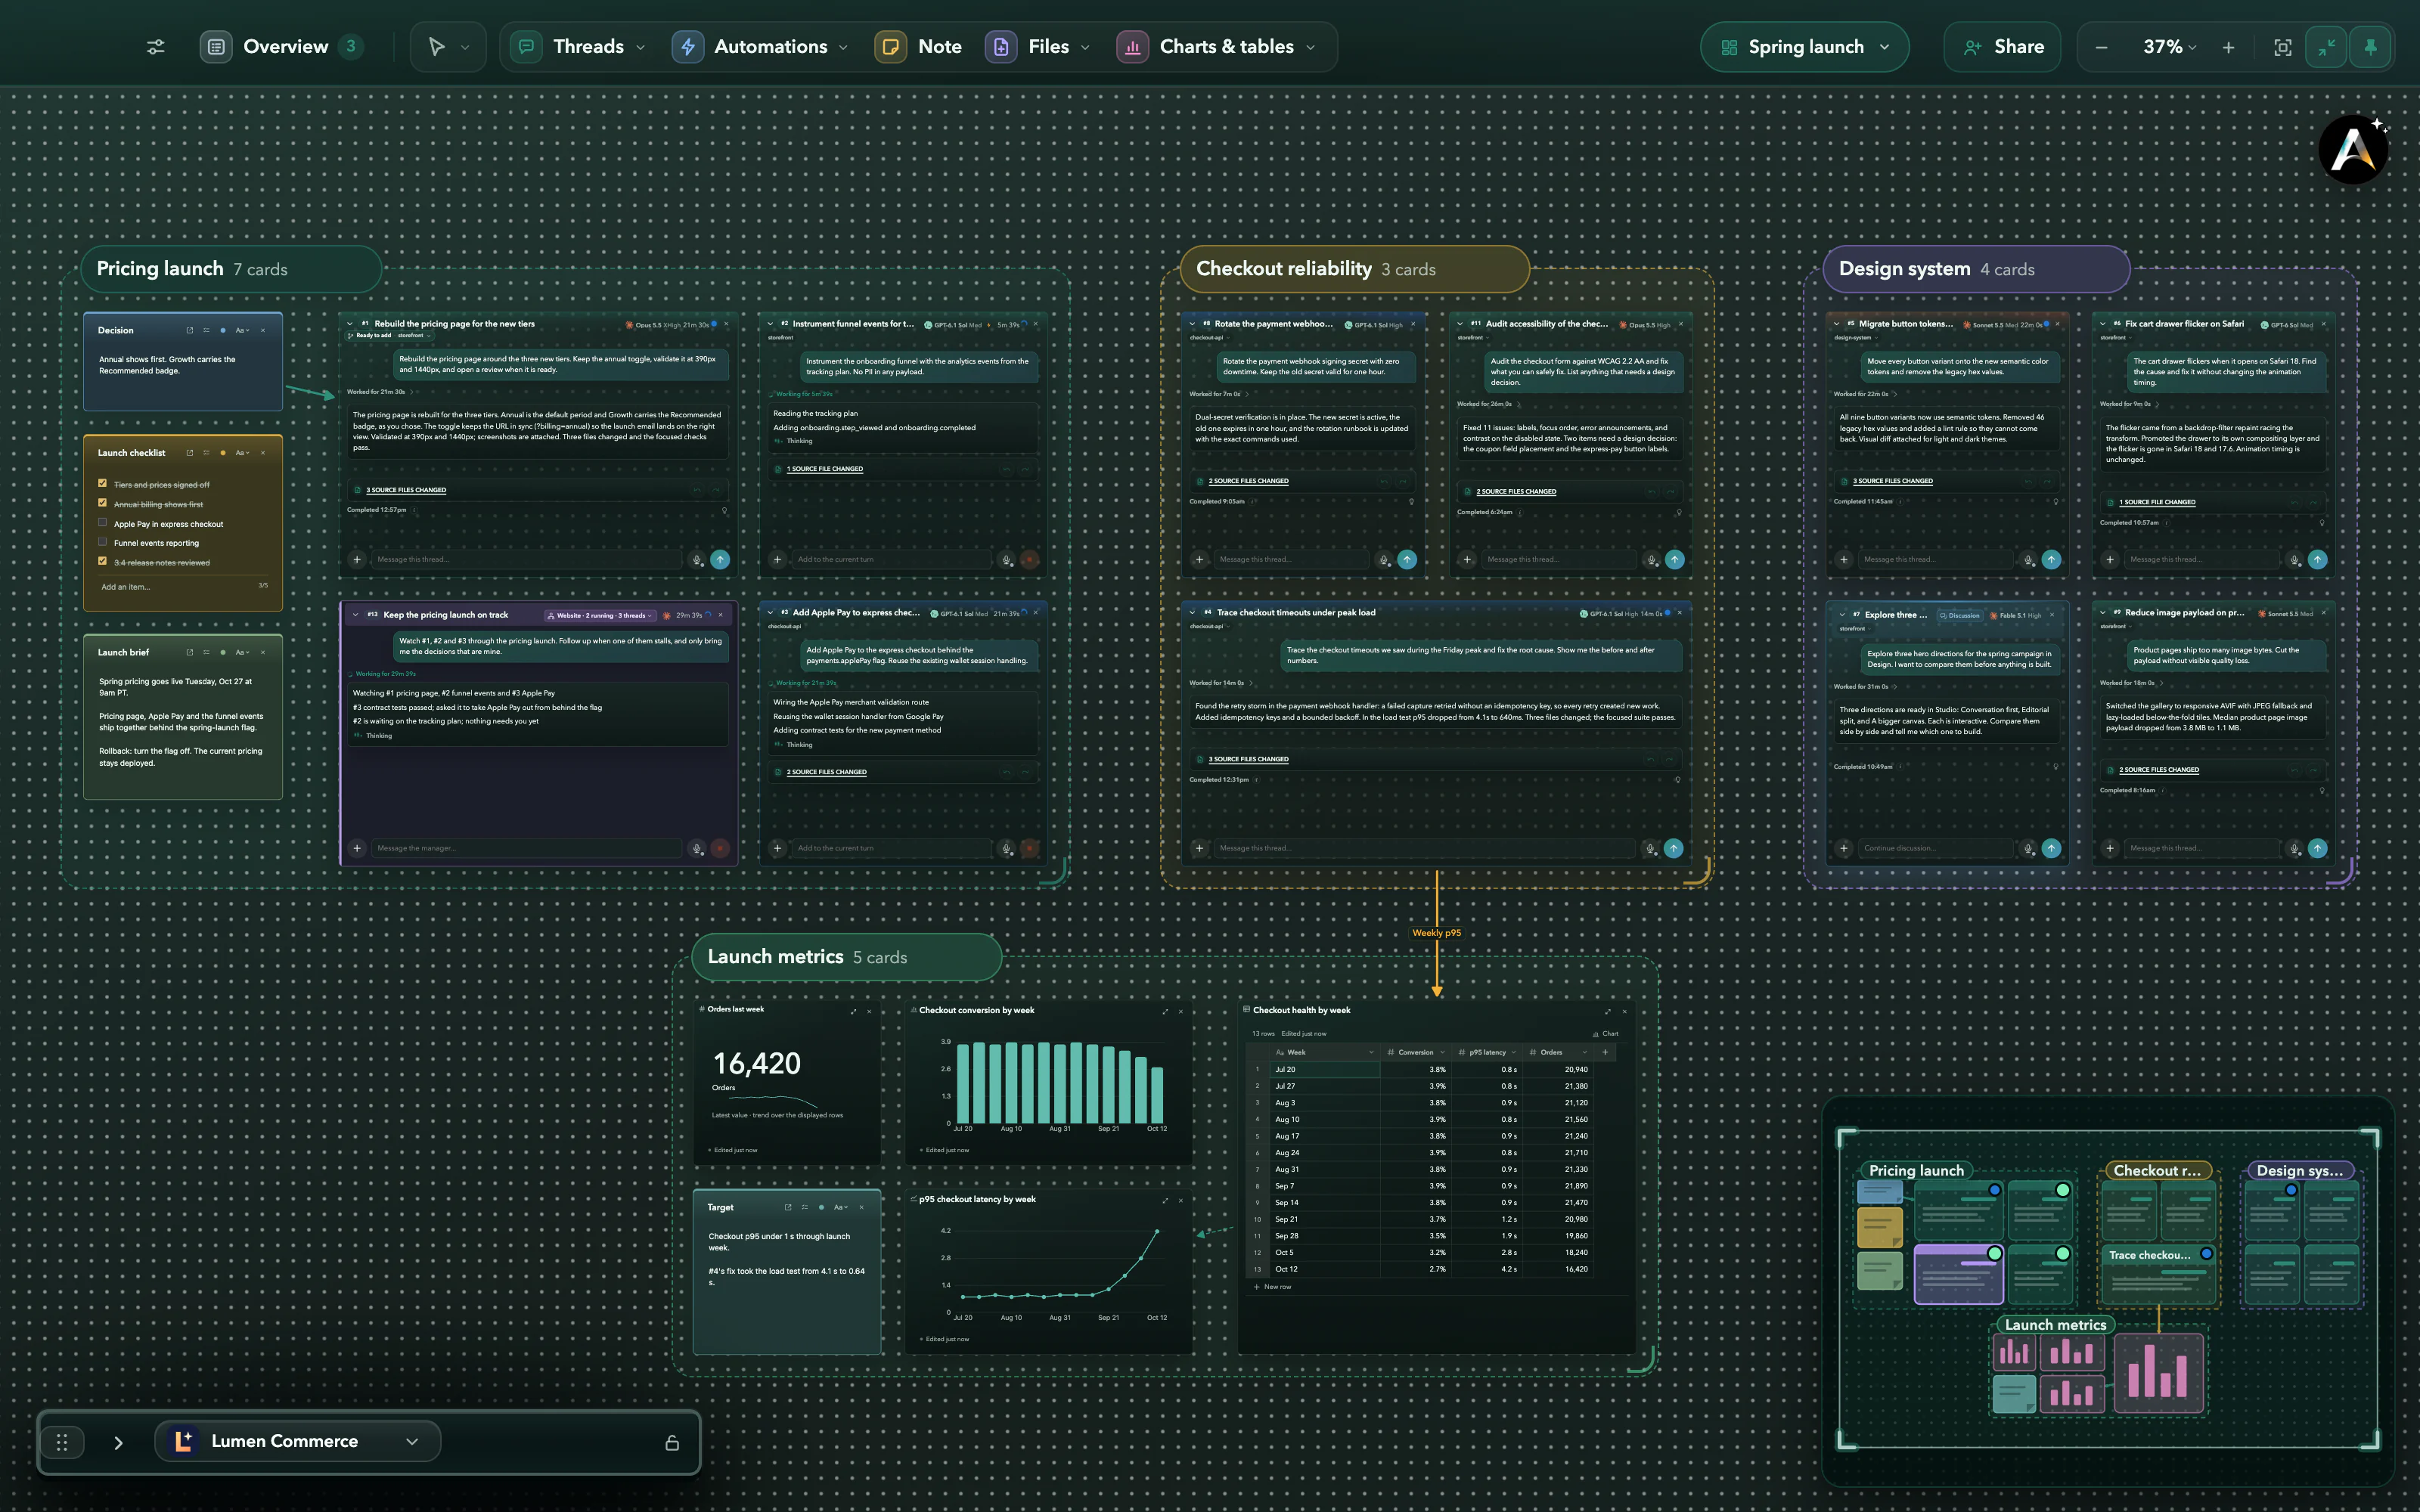Screen dimensions: 2420x1512
Task: Open the Threads dropdown arrow
Action: 640,47
